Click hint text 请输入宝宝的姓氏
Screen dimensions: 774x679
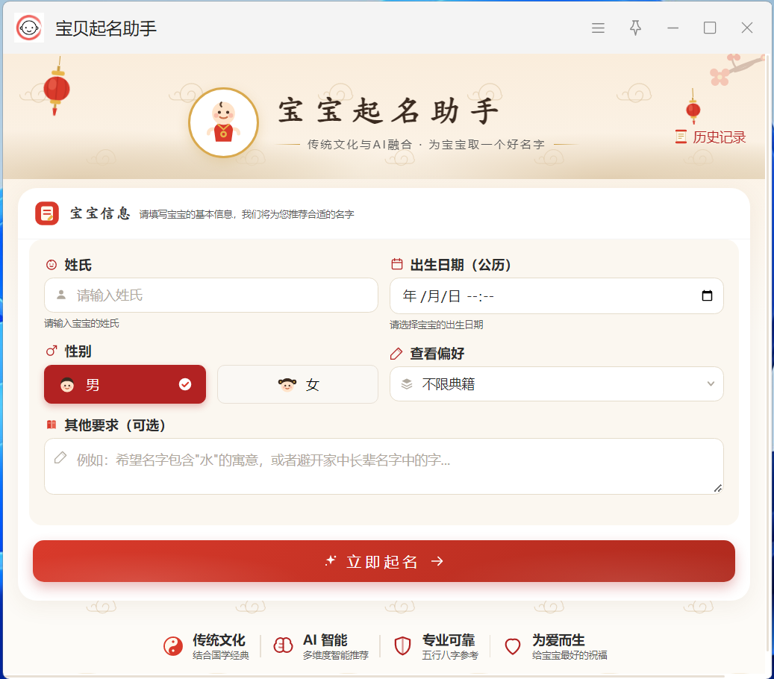(x=82, y=324)
